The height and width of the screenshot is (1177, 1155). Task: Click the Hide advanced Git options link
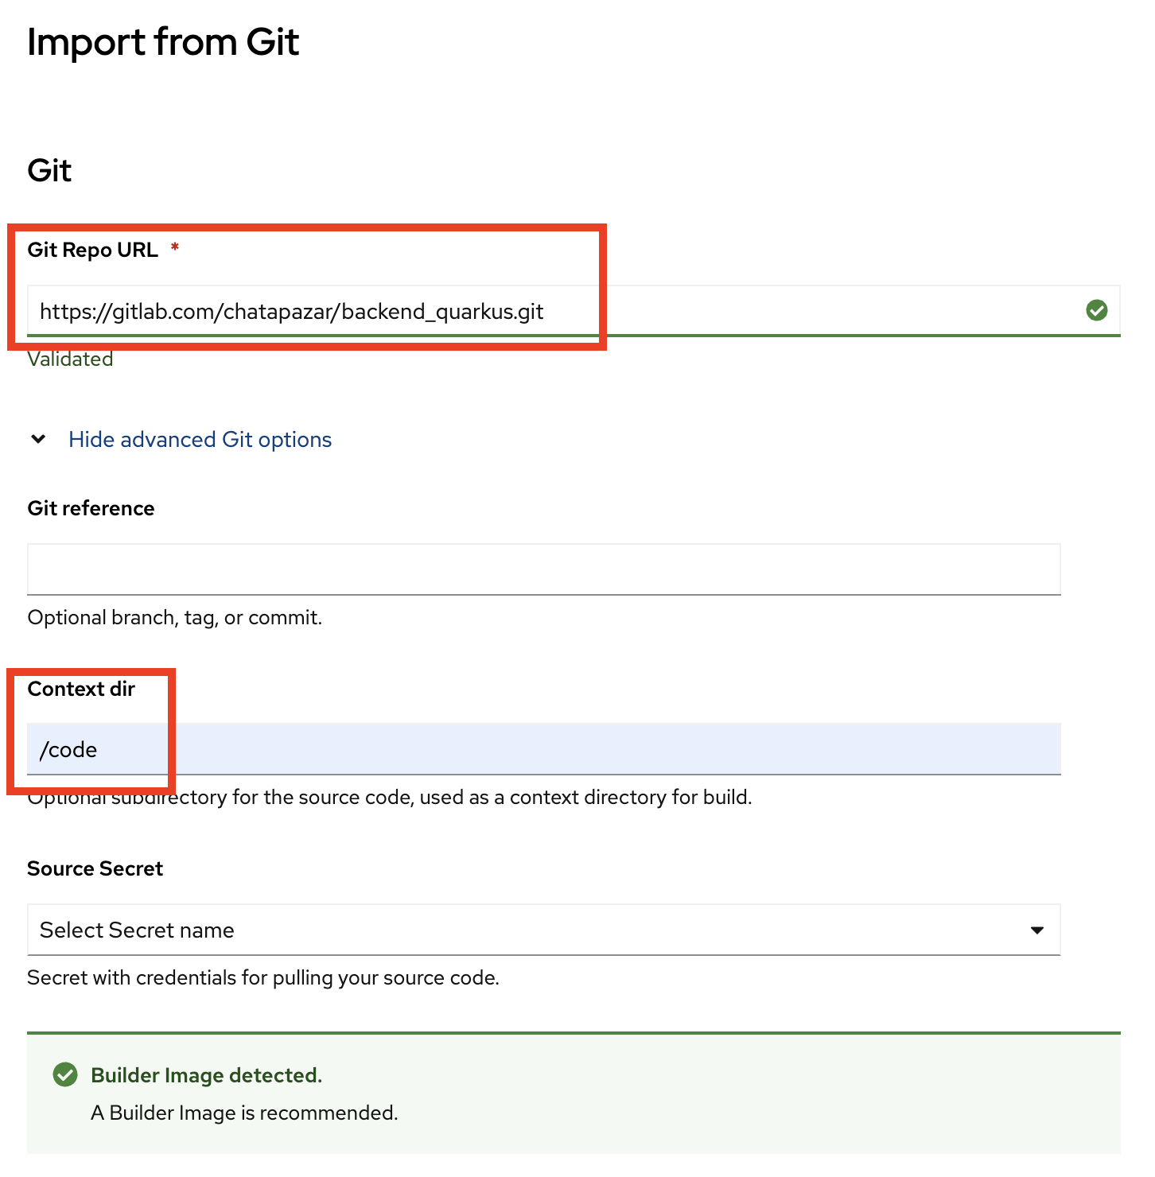(x=200, y=440)
